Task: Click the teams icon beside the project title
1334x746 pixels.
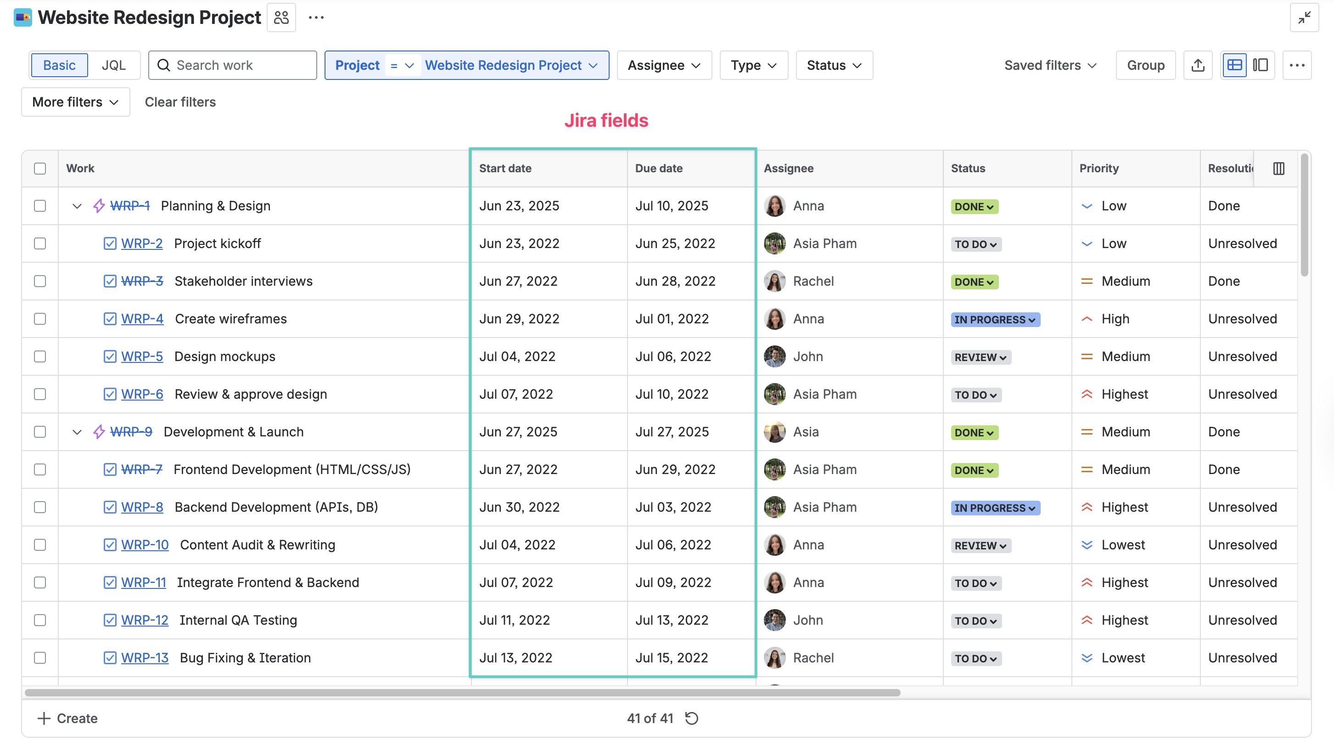Action: point(281,17)
